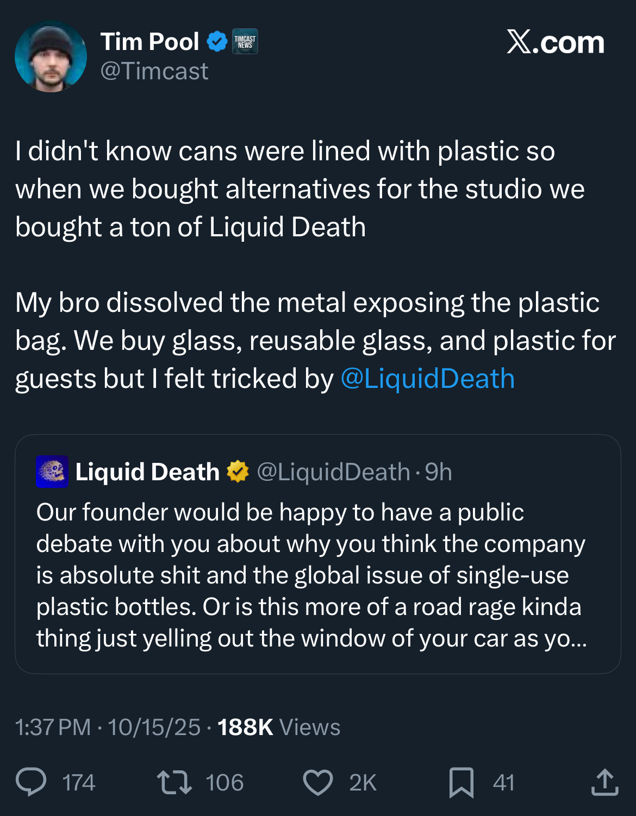
Task: Click the X.com logo
Action: 556,42
